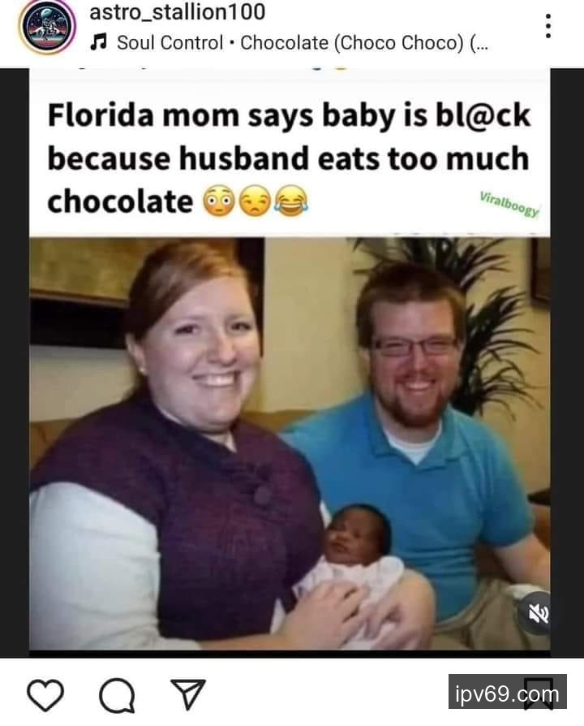Share post using paper plane icon

click(187, 694)
